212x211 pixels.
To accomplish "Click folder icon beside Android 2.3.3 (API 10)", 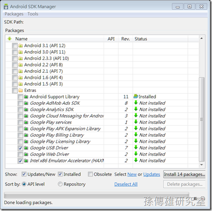I will coord(20,58).
